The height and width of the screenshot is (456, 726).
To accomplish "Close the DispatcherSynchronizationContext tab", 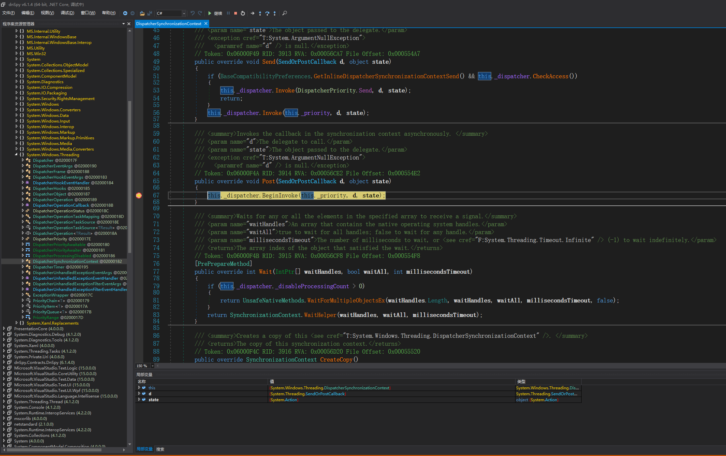I will pyautogui.click(x=206, y=23).
